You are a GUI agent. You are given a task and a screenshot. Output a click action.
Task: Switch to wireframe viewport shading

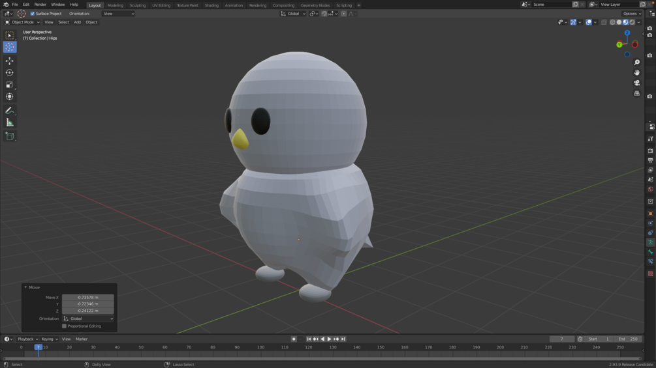(612, 22)
